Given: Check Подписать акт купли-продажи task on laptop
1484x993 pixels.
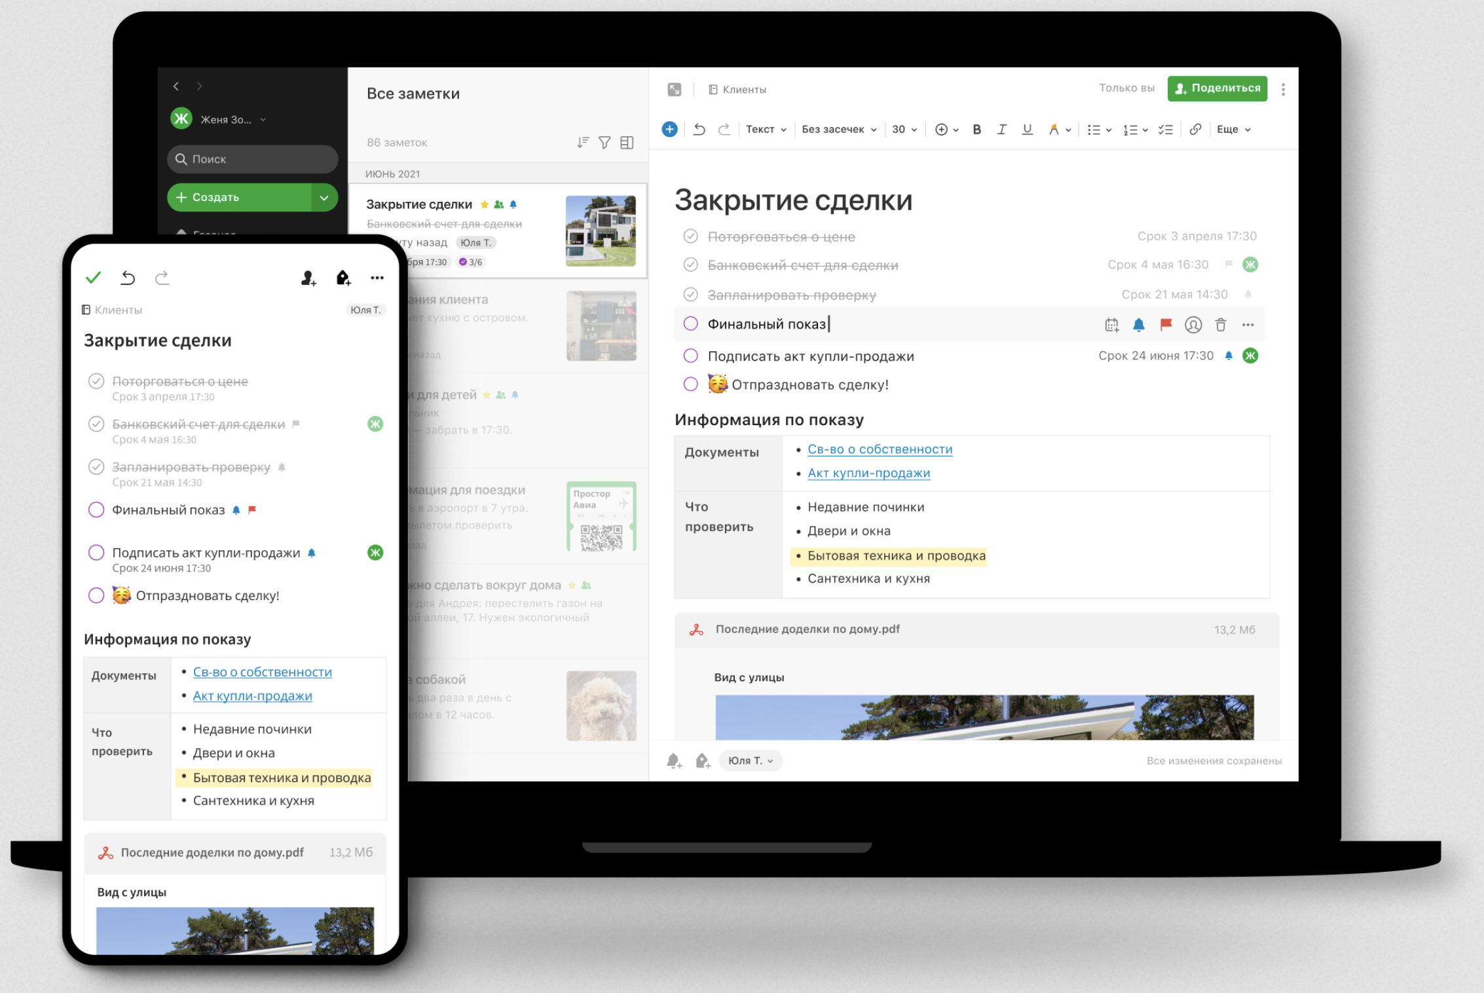Looking at the screenshot, I should pyautogui.click(x=690, y=356).
